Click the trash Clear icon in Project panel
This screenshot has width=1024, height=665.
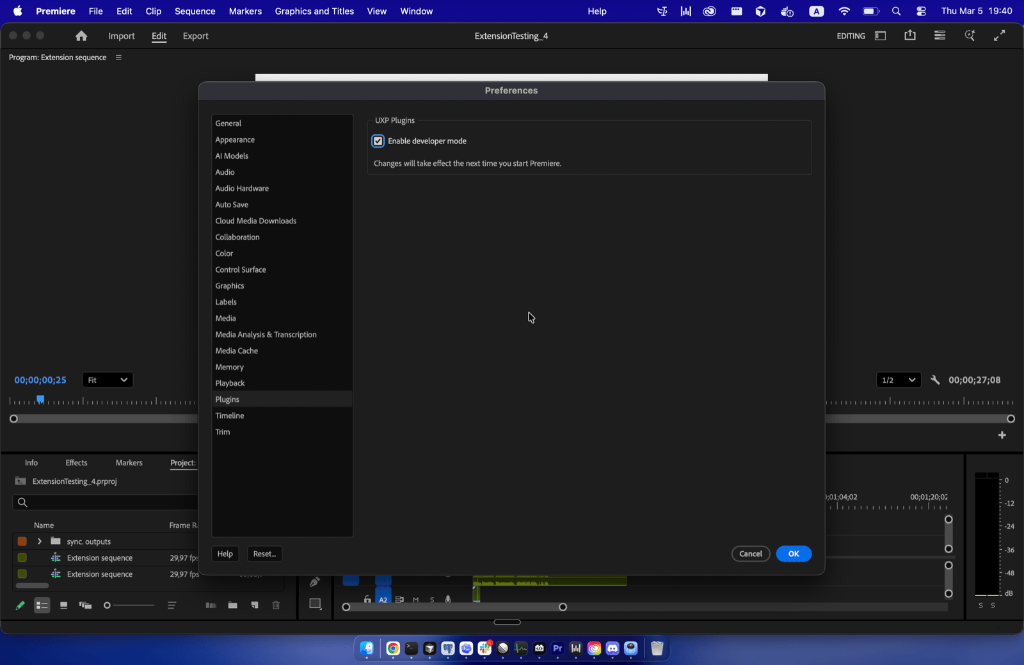click(x=276, y=605)
